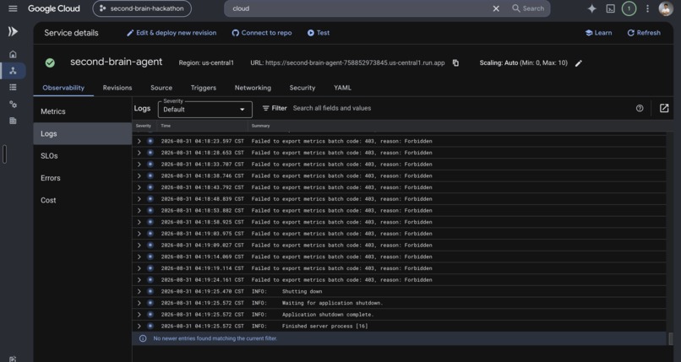681x362 pixels.
Task: Open the list icon in left sidebar
Action: coord(13,87)
